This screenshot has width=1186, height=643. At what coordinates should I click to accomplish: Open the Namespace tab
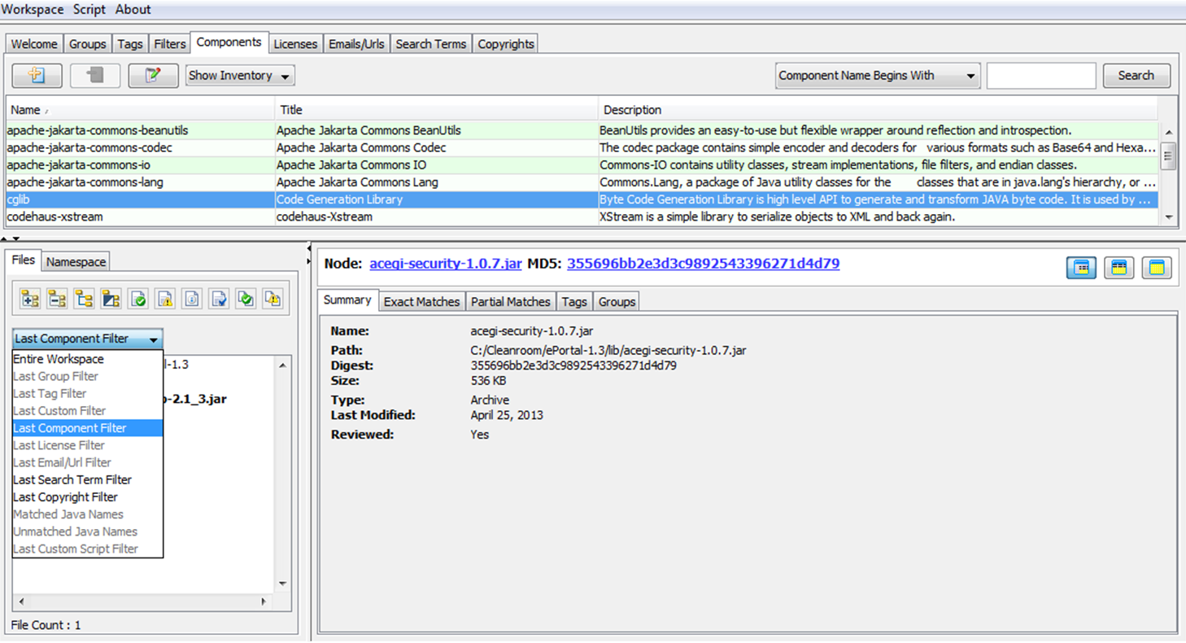(x=76, y=261)
